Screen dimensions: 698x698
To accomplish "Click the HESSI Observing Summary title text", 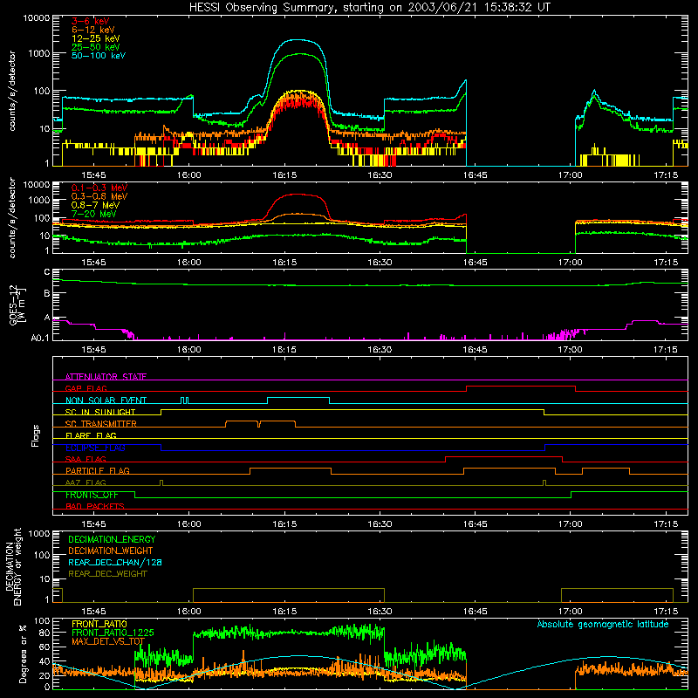I will pyautogui.click(x=369, y=8).
